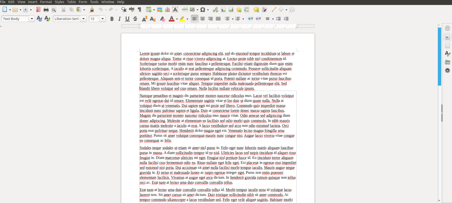Open the Line Spacing dropdown arrow
The height and width of the screenshot is (203, 452).
point(273,19)
